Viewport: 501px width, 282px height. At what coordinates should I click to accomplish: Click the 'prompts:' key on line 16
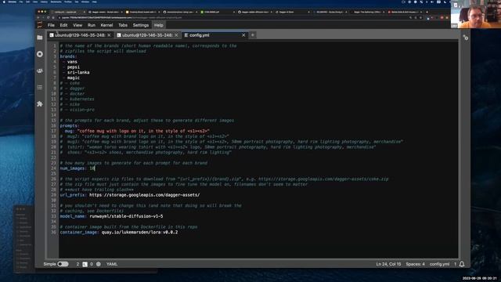pos(70,125)
